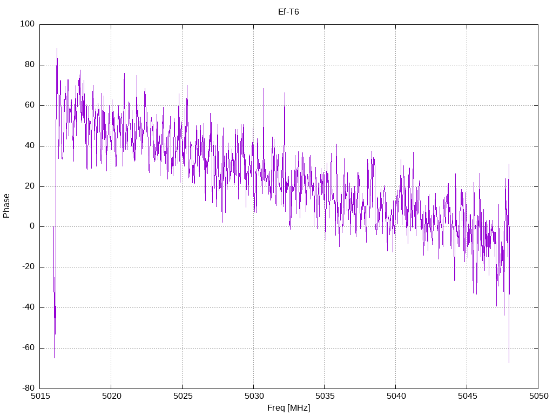Click the y-axis tick label "80"
Image resolution: width=553 pixels, height=415 pixels.
pyautogui.click(x=30, y=65)
